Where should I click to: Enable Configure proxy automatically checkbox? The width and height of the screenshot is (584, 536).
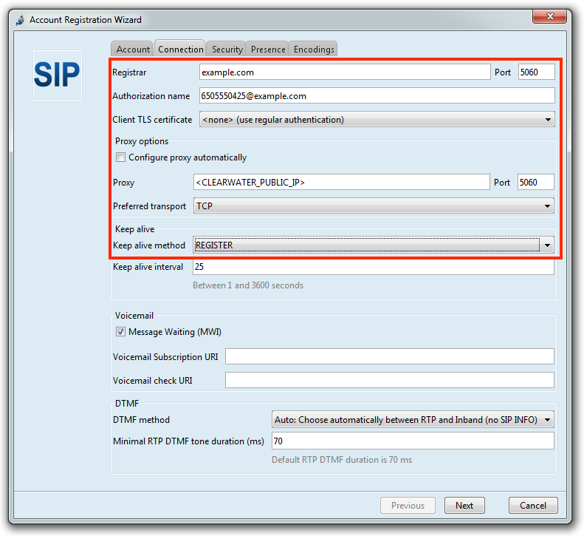pos(120,157)
